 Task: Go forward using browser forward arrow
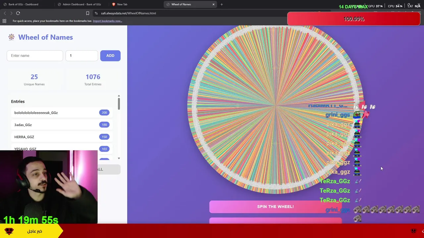click(x=11, y=13)
